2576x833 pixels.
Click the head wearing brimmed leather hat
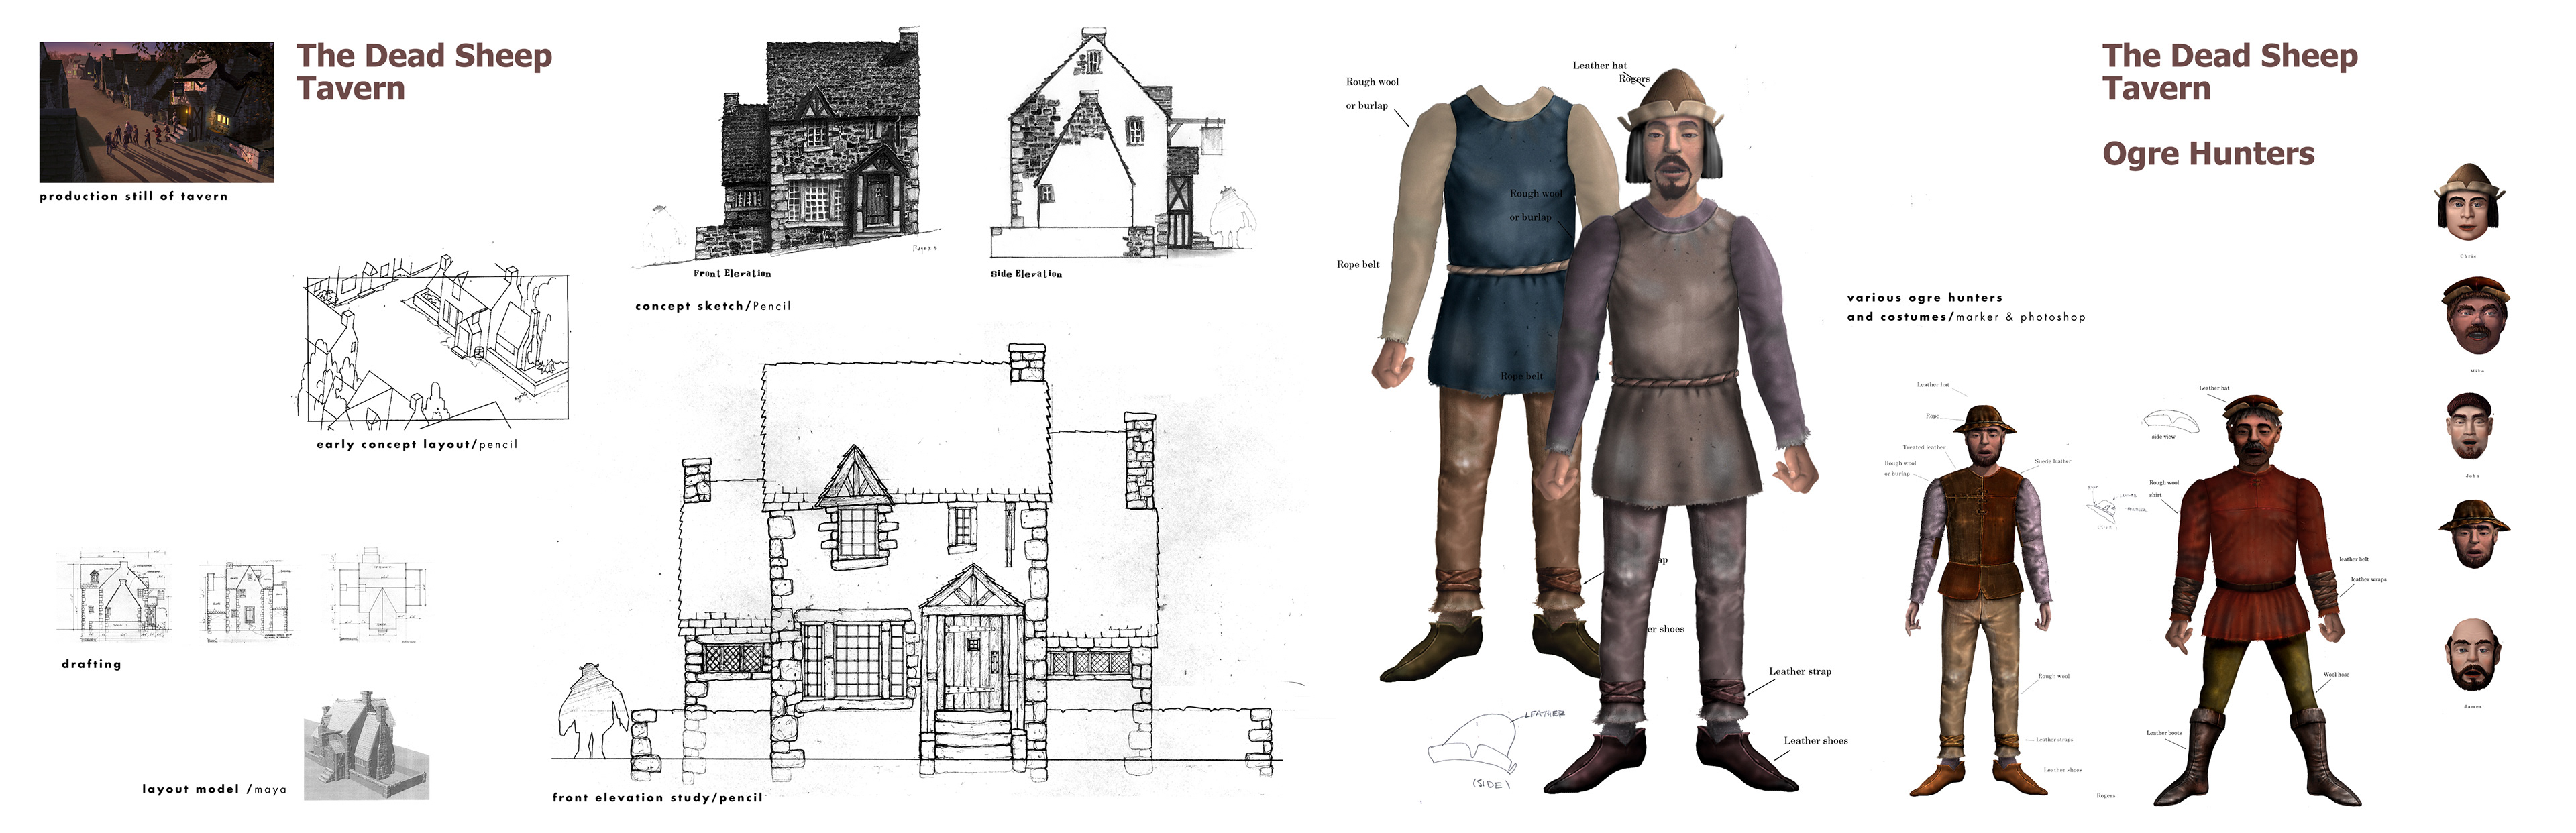[x=2474, y=534]
